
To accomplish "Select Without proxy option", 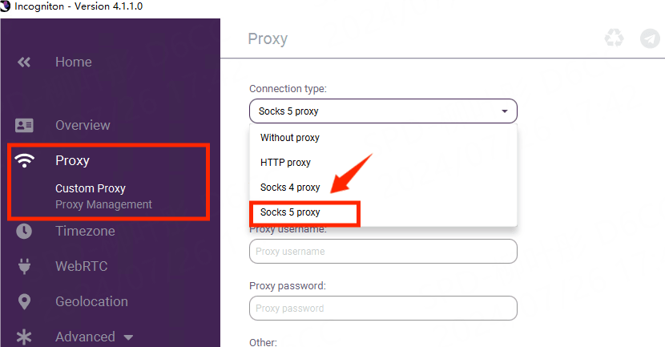I will coord(290,138).
